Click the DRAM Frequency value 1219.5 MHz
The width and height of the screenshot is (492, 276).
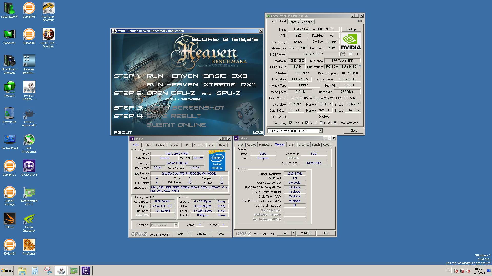point(295,174)
